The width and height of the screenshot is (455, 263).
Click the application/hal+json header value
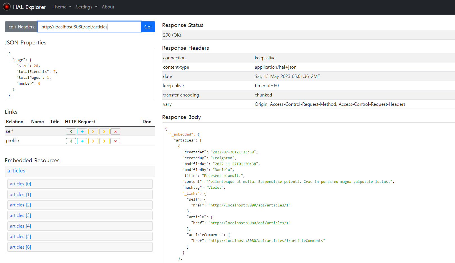click(276, 67)
